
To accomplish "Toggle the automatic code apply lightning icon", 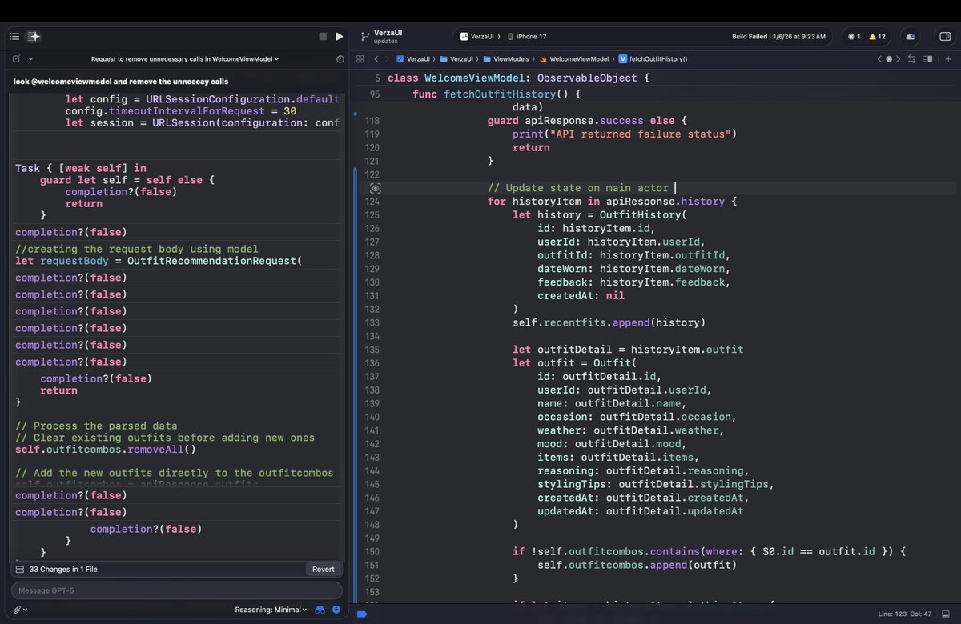I will tap(336, 610).
